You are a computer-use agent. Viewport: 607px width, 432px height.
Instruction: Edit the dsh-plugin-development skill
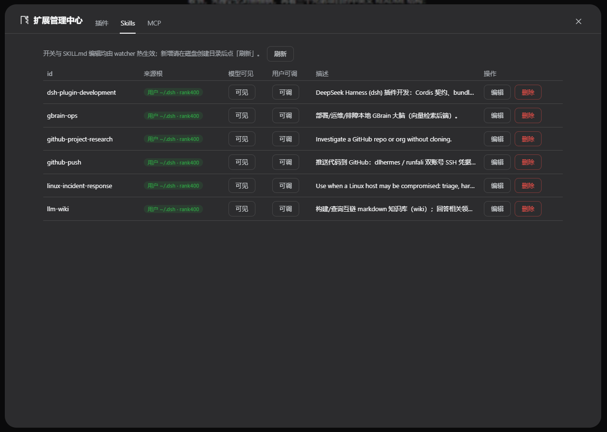tap(497, 92)
